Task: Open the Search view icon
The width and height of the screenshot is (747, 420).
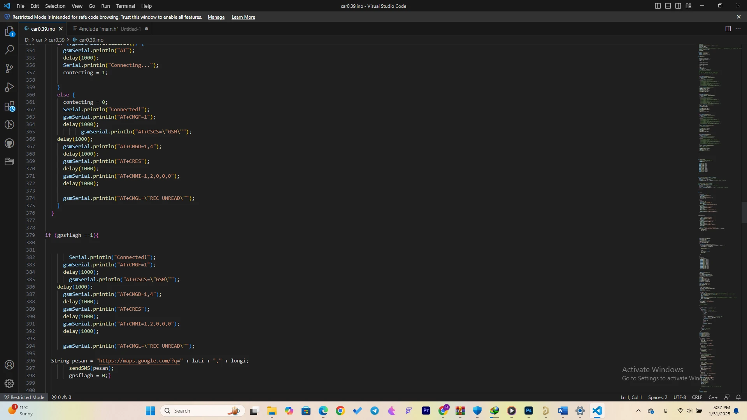Action: [9, 50]
